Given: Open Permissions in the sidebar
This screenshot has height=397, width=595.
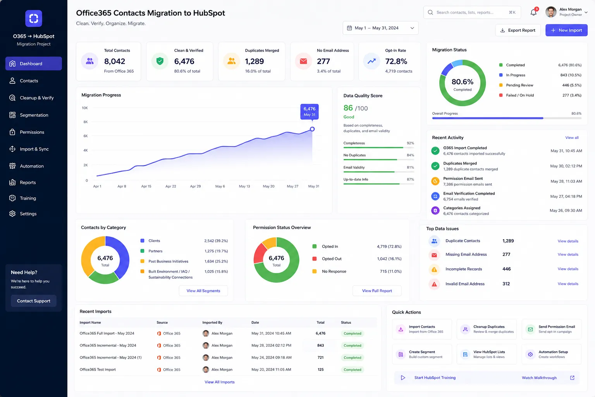Looking at the screenshot, I should click(x=34, y=132).
